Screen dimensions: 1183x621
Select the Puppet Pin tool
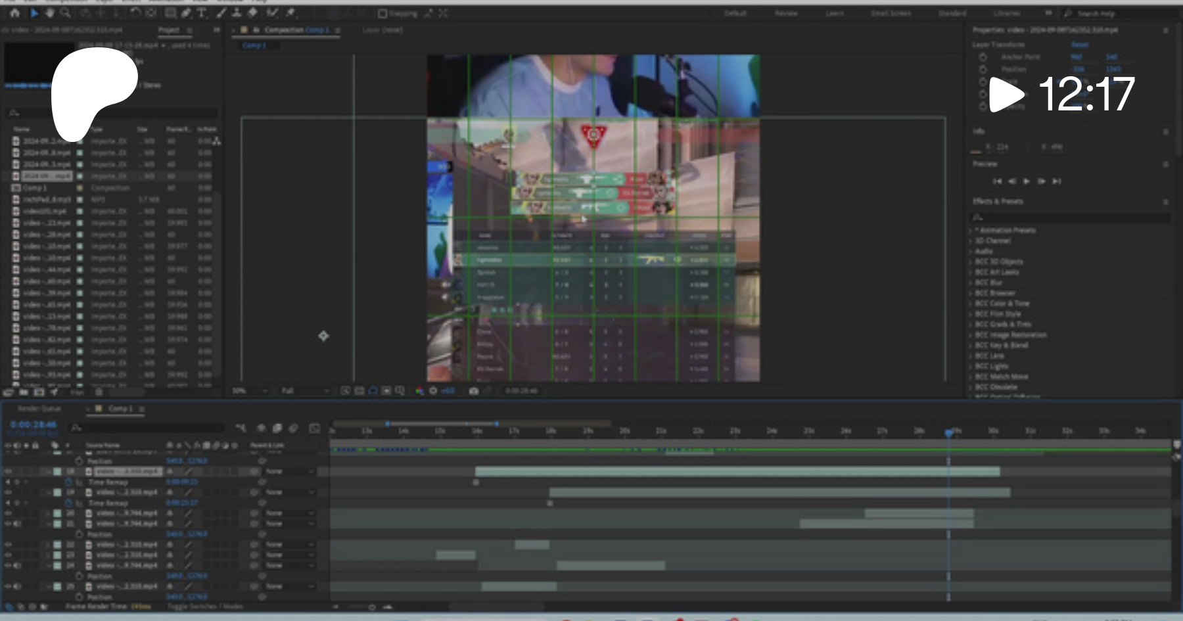290,12
